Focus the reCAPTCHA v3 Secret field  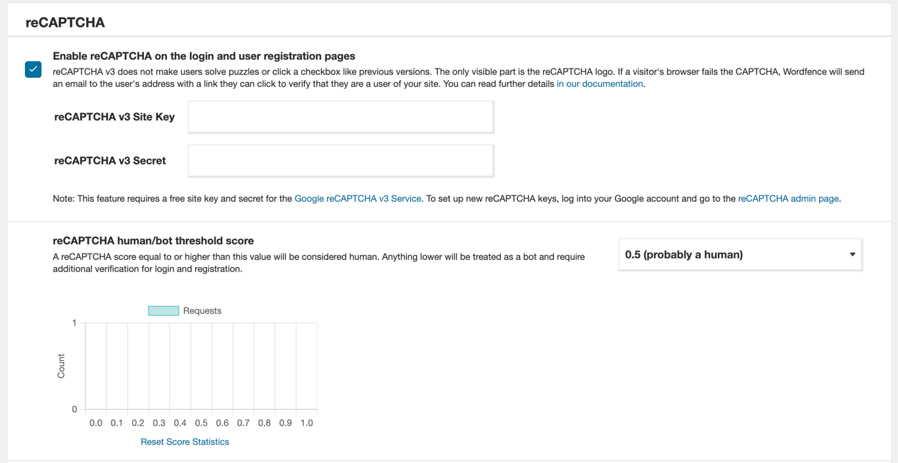340,160
